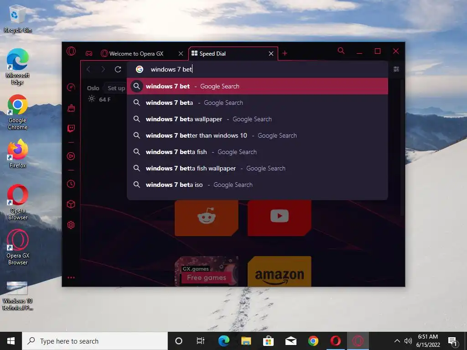Screen dimensions: 467x350
Task: Choose suggestion 'windows 7 bet'
Action: coord(257,86)
